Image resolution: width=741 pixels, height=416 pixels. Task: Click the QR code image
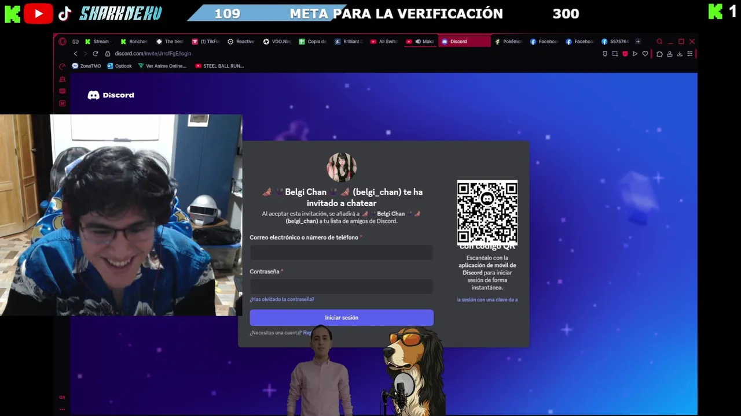click(x=487, y=212)
